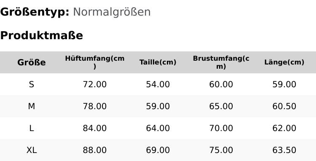Select the Größentyp label text
Image resolution: width=316 pixels, height=161 pixels.
[x=35, y=12]
